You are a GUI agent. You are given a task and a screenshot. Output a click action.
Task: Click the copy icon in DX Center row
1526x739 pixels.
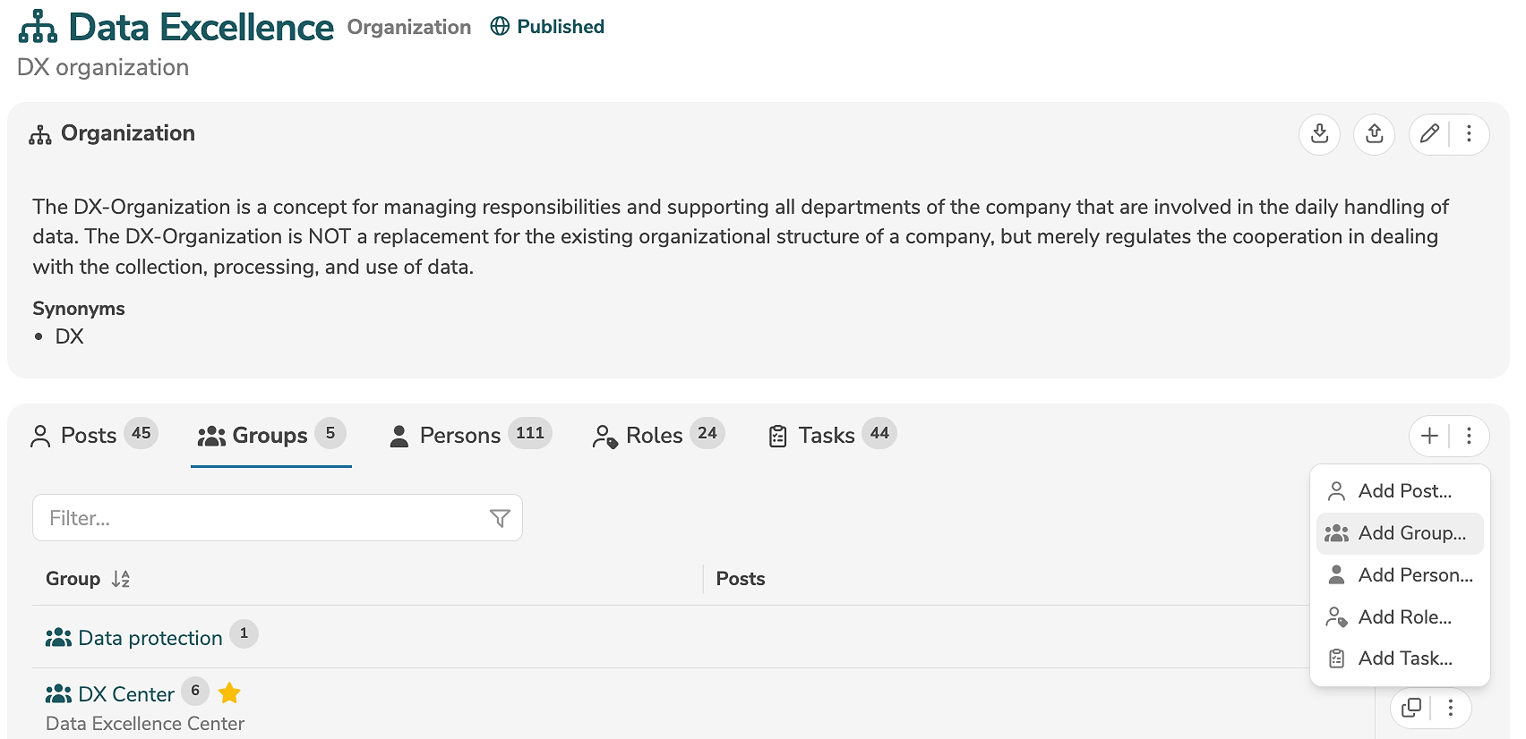1411,708
